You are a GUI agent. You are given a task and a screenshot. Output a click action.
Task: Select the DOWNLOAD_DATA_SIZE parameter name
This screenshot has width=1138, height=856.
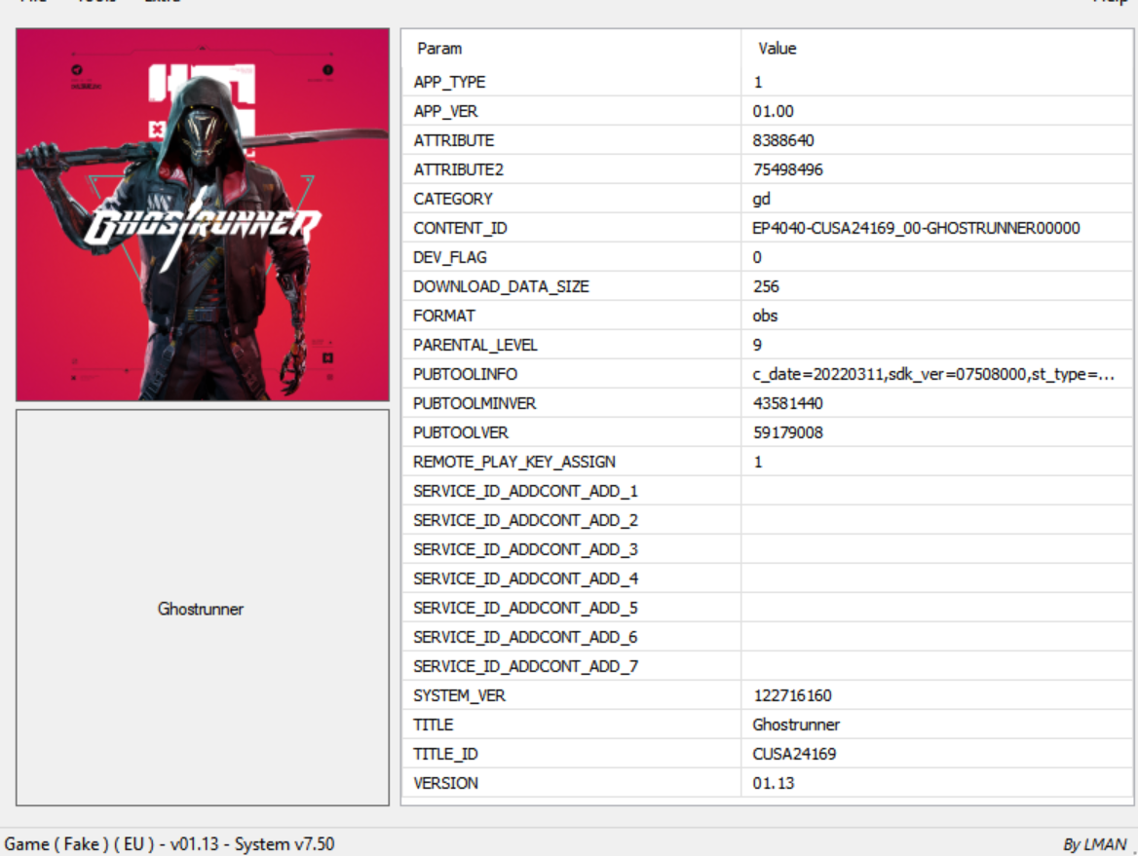(501, 286)
